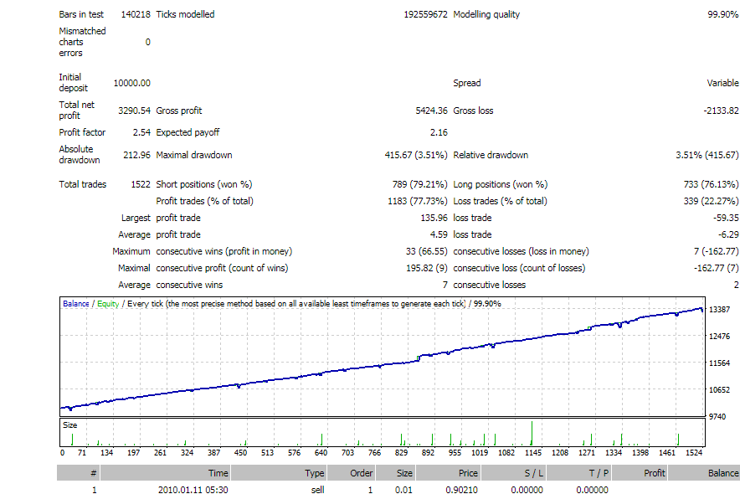
Task: Select consecutive wins value 33 (66.55)
Action: pos(427,251)
